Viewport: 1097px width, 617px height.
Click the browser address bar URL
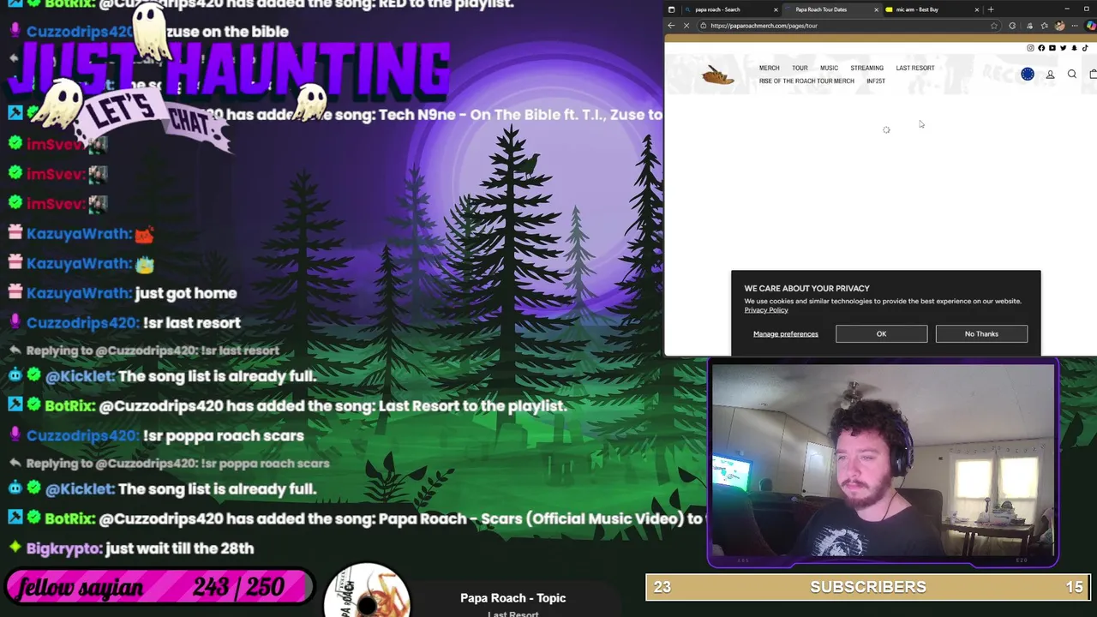point(764,26)
